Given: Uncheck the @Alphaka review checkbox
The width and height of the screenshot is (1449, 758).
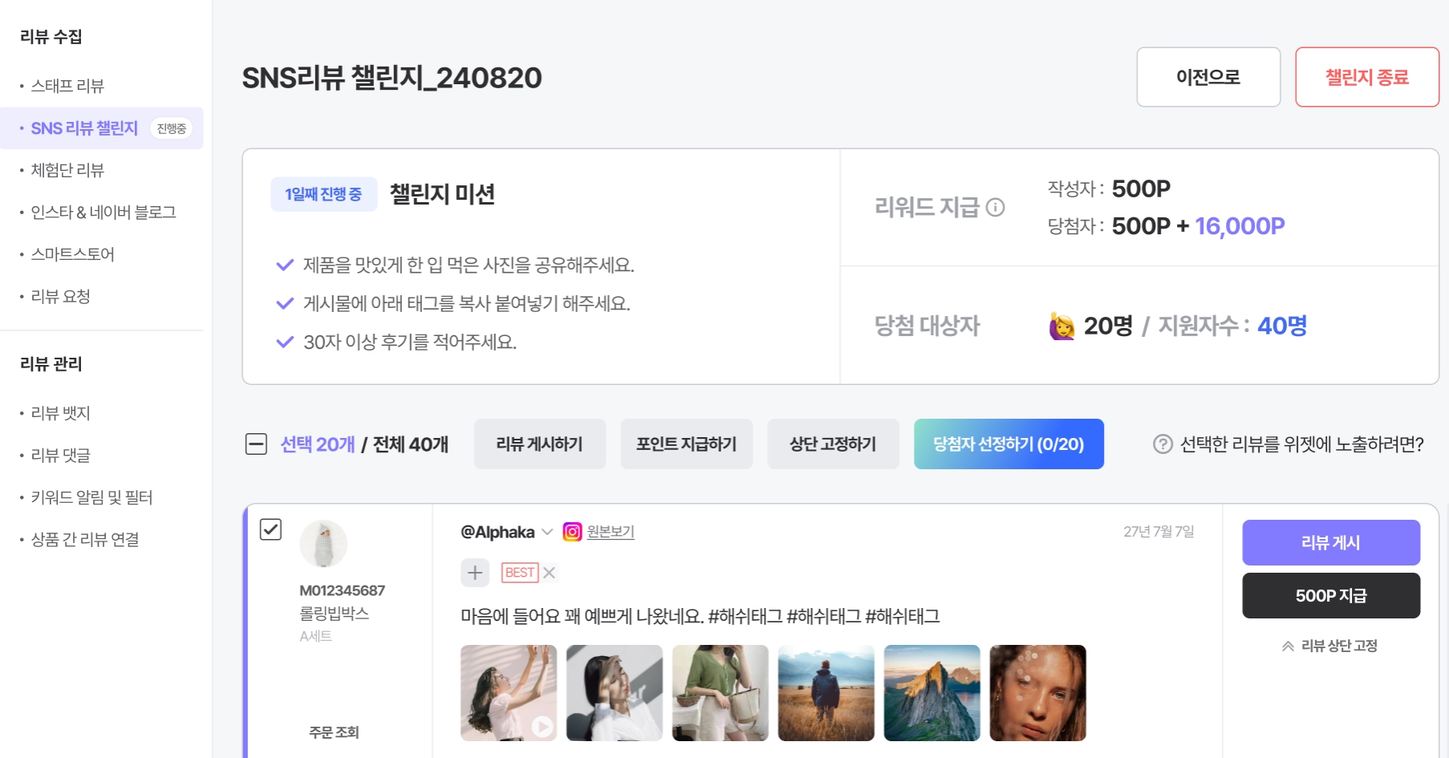Looking at the screenshot, I should pos(270,529).
